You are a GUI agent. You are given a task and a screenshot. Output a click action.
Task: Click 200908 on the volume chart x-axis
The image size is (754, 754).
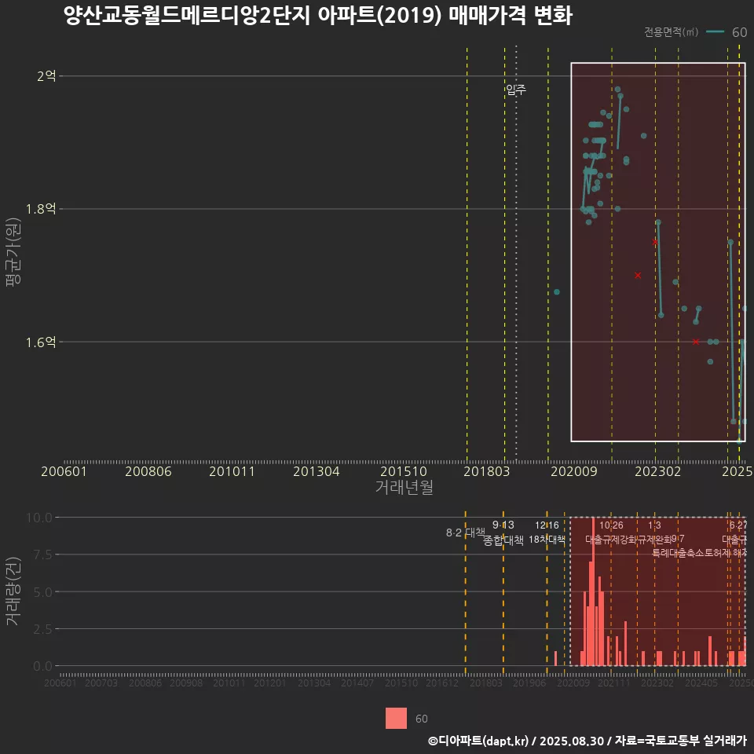point(186,683)
